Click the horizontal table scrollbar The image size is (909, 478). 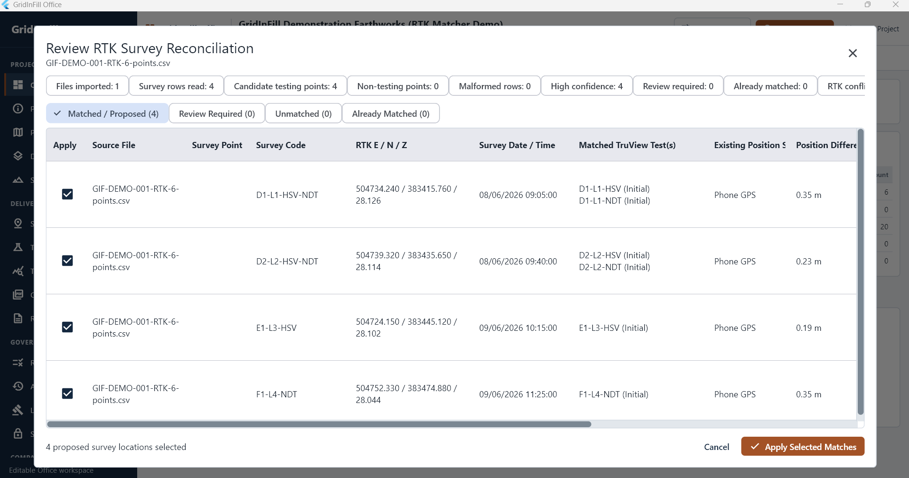tap(319, 424)
